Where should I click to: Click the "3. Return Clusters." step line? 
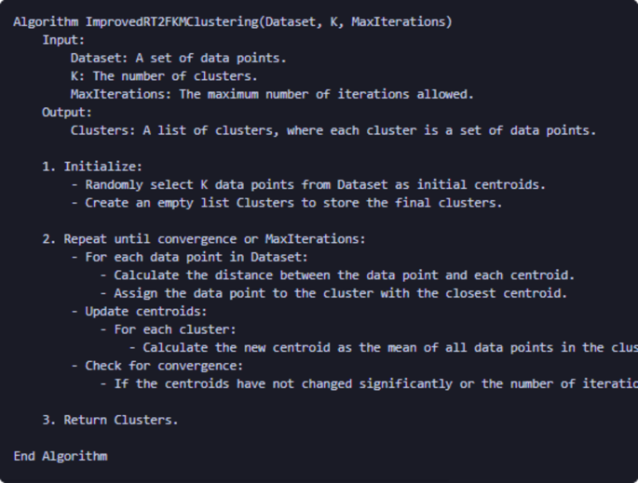[x=110, y=420]
